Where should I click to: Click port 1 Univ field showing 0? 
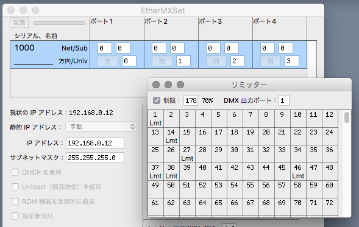point(129,61)
